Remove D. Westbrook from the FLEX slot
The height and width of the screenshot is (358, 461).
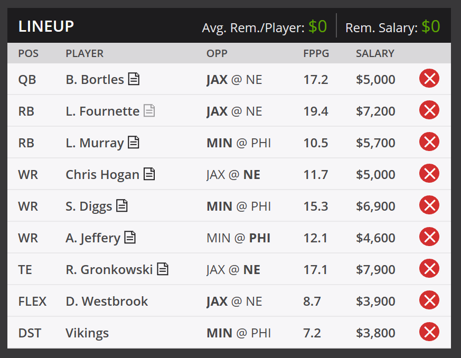click(x=429, y=300)
